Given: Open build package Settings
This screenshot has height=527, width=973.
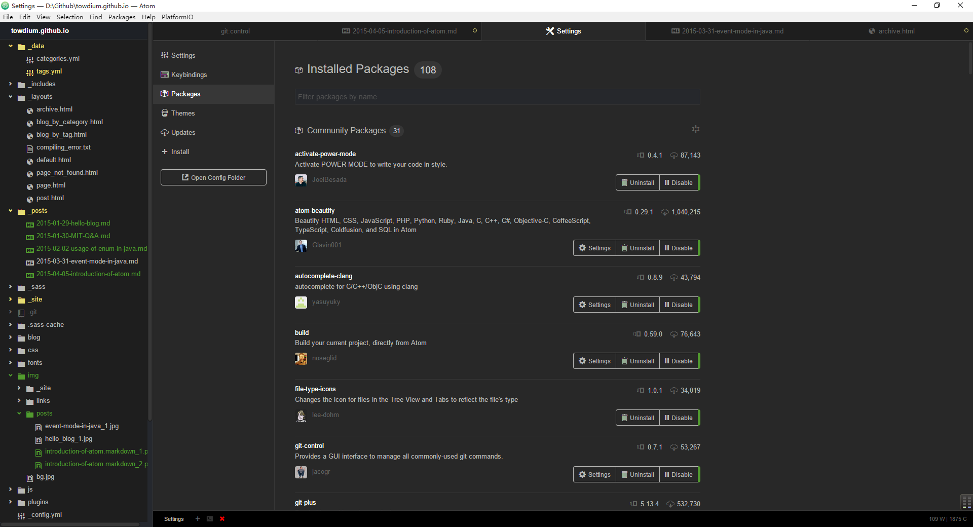Looking at the screenshot, I should [x=594, y=361].
